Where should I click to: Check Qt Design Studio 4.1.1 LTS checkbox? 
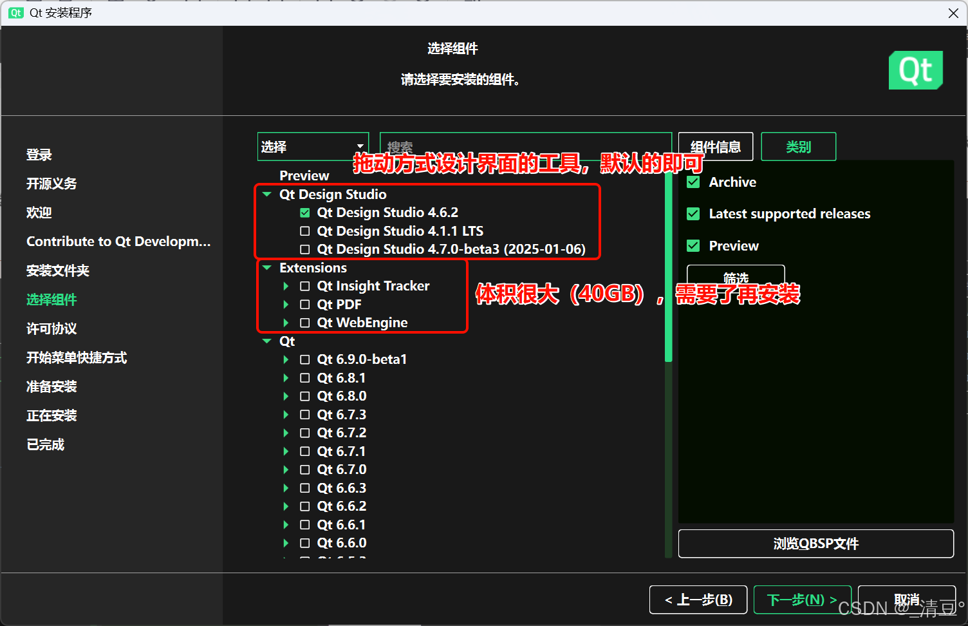pos(305,231)
